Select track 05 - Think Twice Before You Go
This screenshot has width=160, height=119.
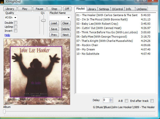click(113, 32)
